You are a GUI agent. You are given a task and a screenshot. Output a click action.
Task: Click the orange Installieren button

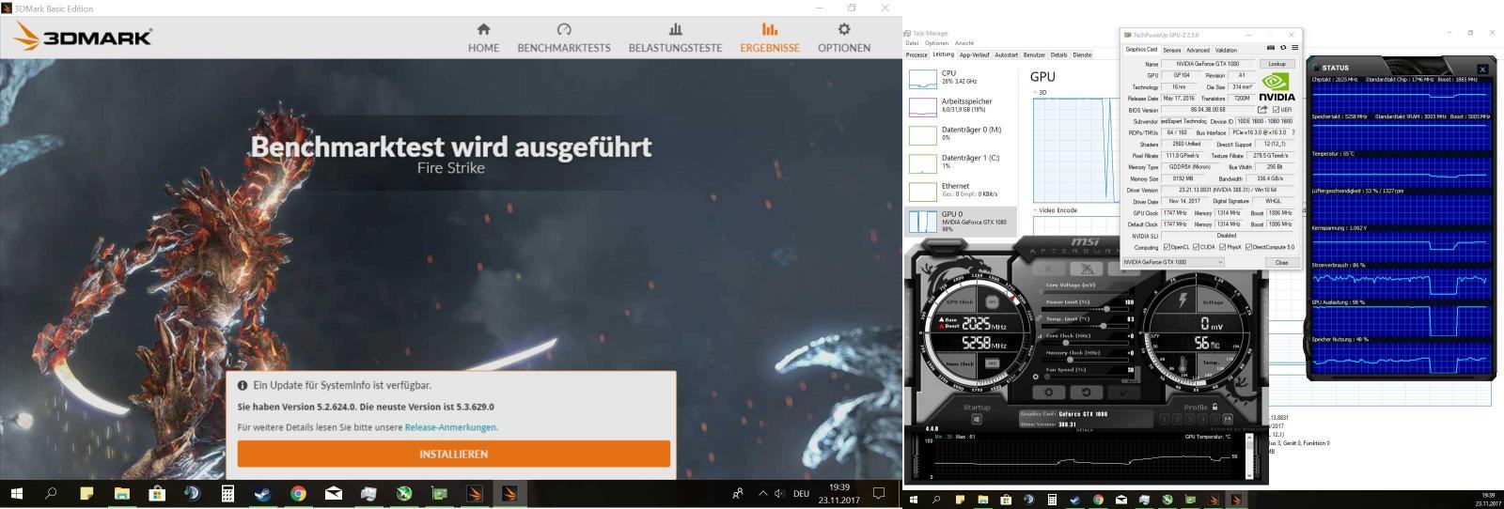click(453, 454)
